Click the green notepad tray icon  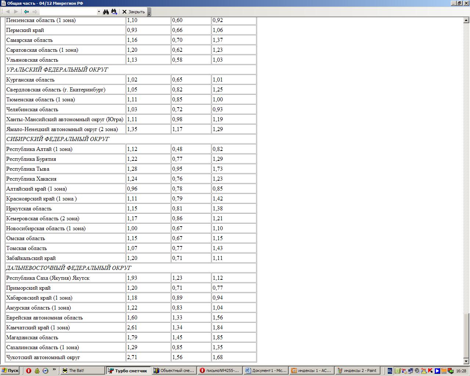pyautogui.click(x=397, y=371)
